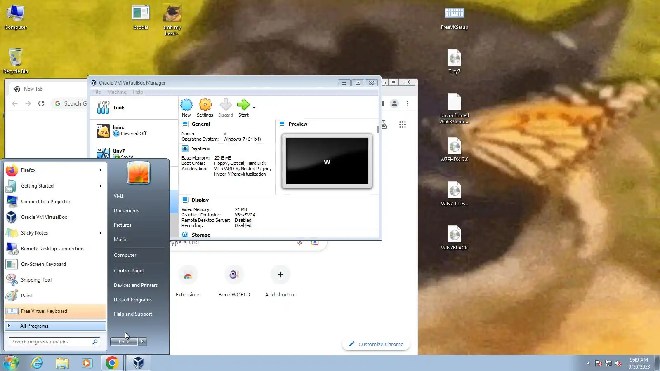The image size is (660, 371).
Task: Open the VM1 user folder link
Action: pos(119,196)
